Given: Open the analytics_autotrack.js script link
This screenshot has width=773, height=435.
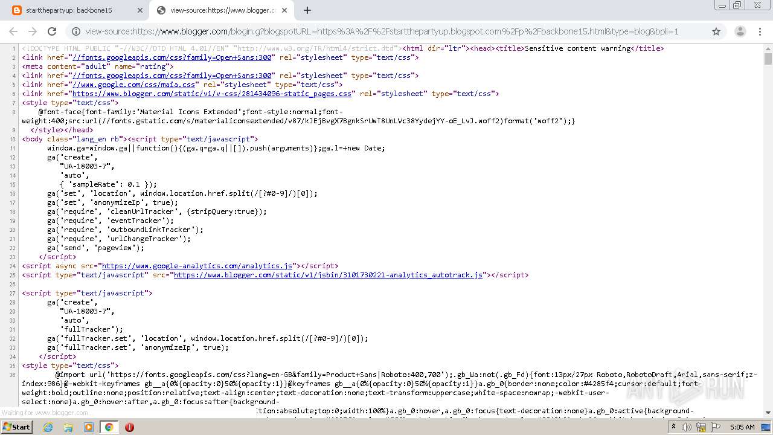Looking at the screenshot, I should click(x=328, y=275).
